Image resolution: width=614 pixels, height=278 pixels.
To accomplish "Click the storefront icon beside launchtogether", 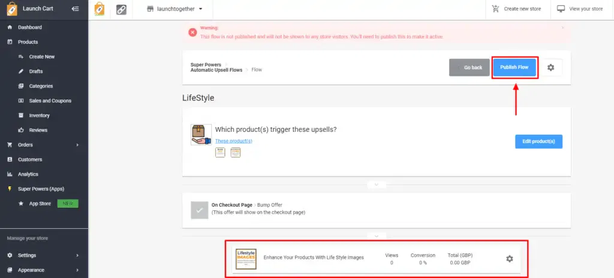I will point(150,8).
